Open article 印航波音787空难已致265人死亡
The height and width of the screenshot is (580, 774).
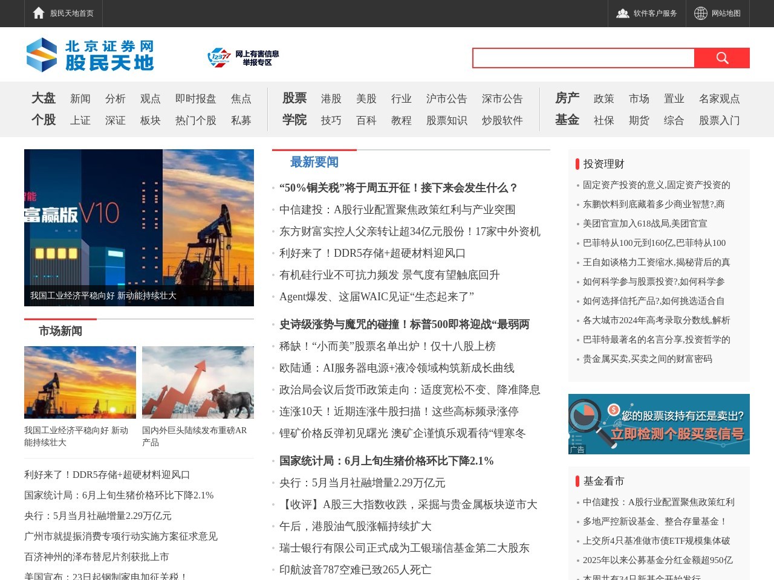[x=356, y=570]
